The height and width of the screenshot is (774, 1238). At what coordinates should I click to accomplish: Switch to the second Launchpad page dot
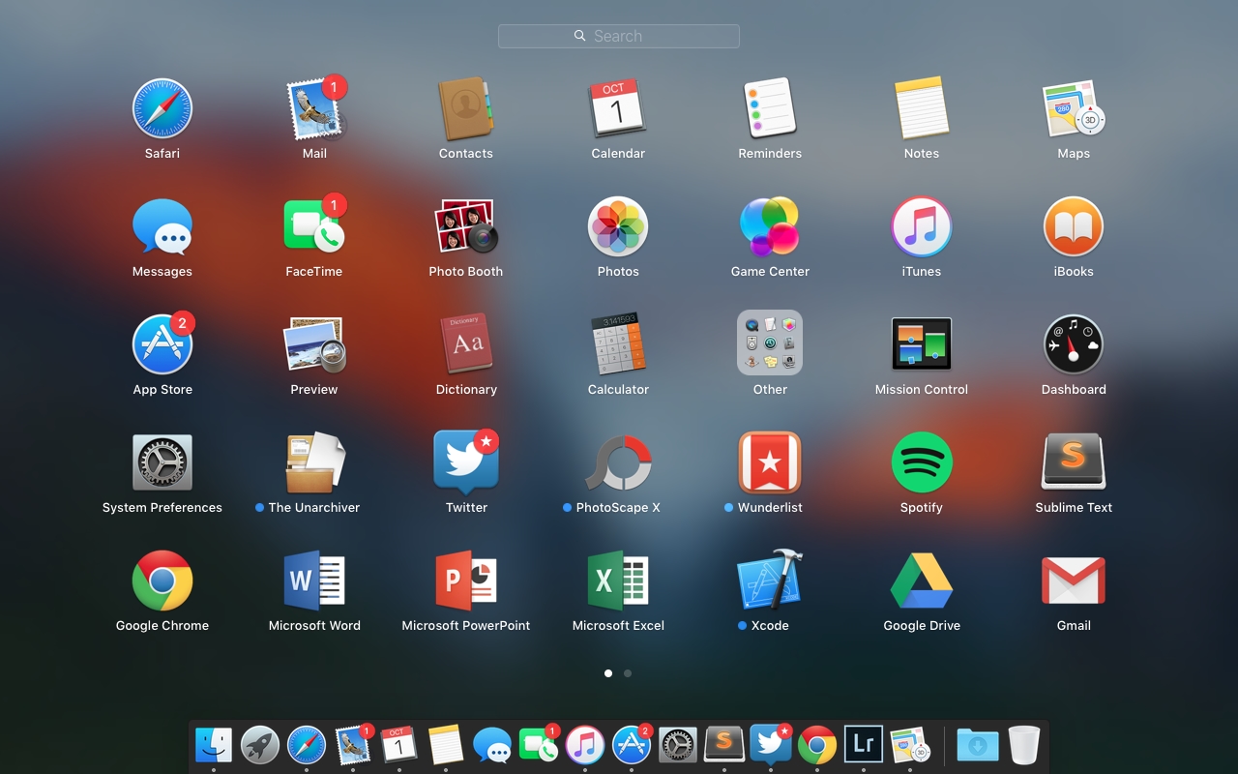pyautogui.click(x=628, y=673)
